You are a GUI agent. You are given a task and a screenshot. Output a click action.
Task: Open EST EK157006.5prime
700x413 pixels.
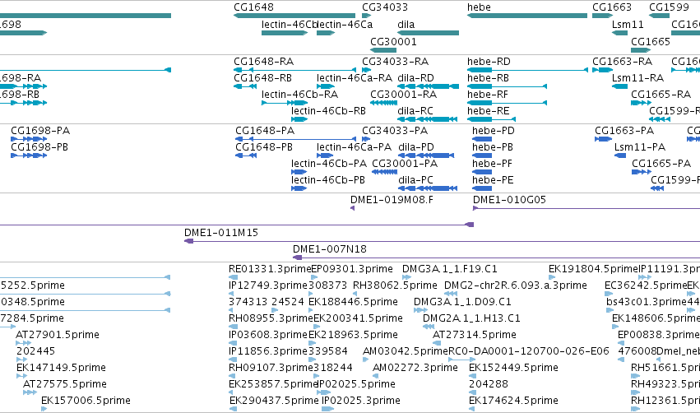click(86, 401)
